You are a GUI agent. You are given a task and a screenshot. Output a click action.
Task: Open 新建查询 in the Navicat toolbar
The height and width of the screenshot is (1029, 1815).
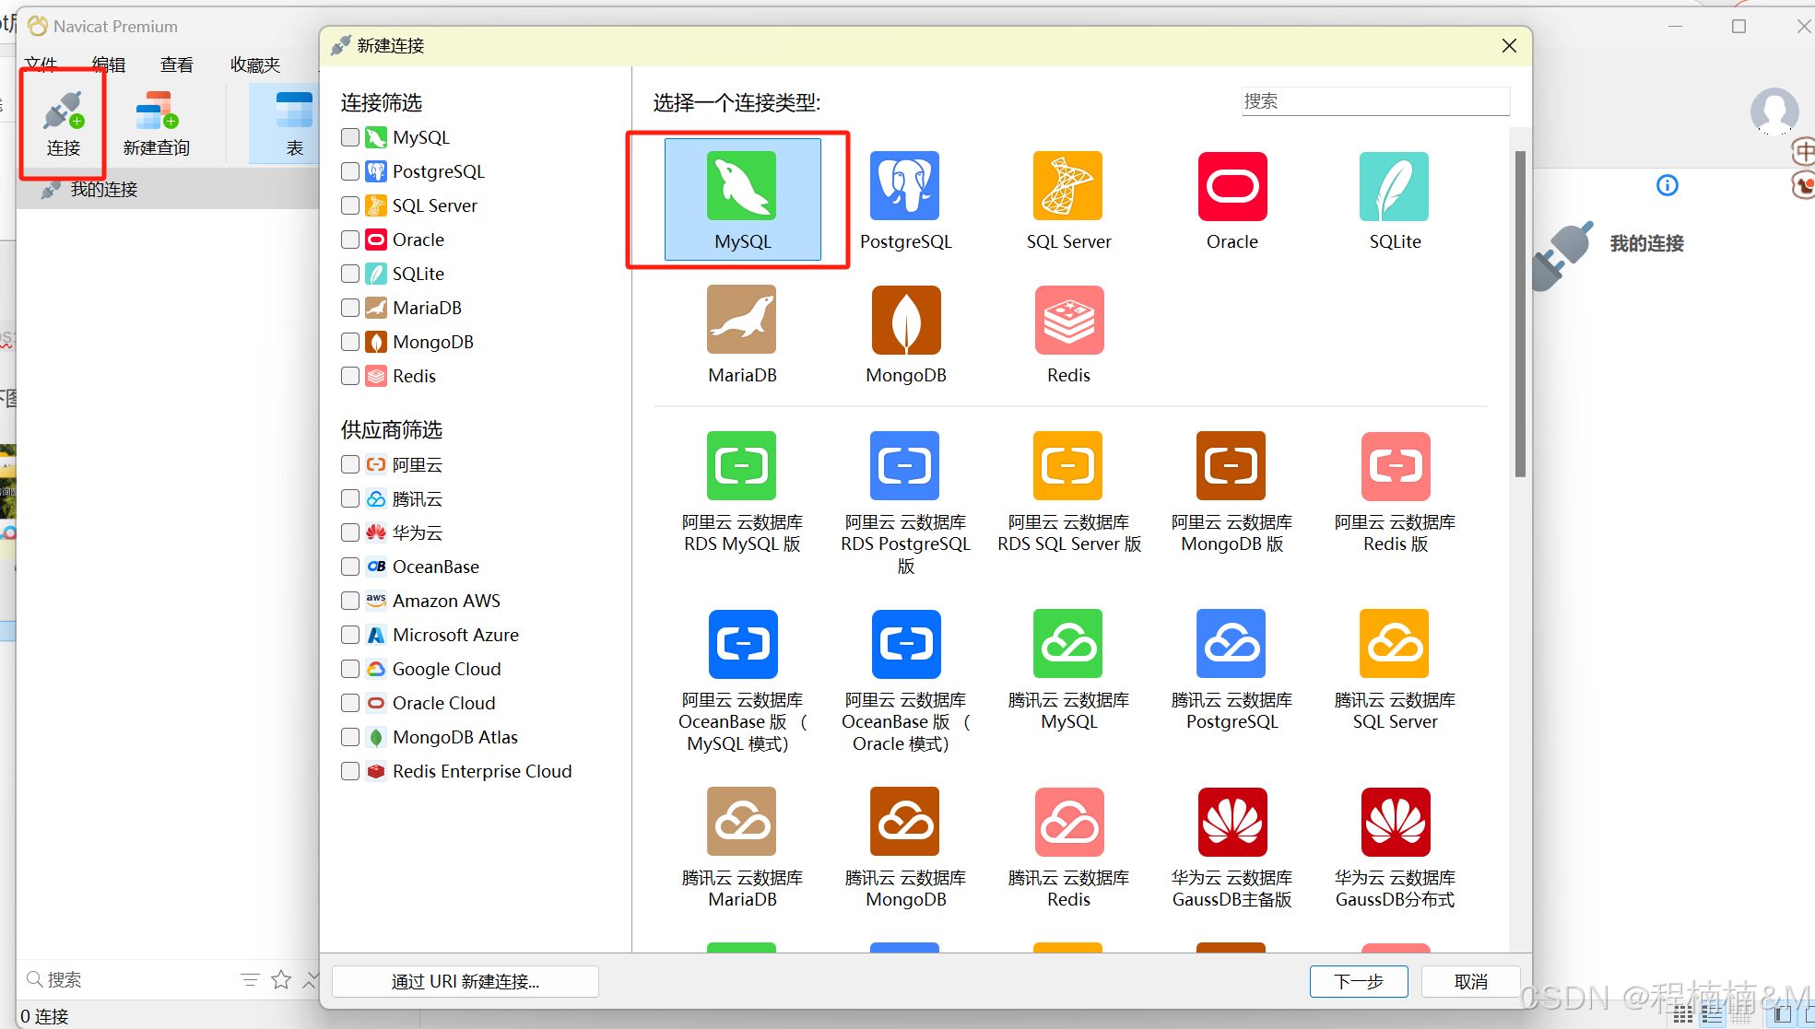pyautogui.click(x=156, y=124)
